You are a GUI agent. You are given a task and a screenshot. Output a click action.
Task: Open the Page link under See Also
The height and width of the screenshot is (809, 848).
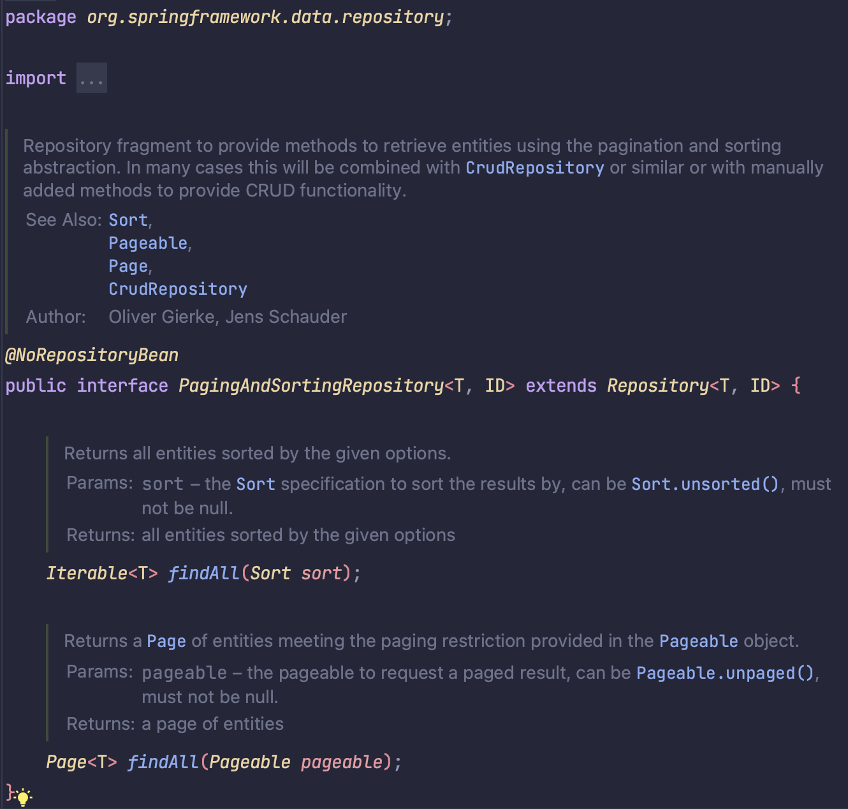coord(127,265)
